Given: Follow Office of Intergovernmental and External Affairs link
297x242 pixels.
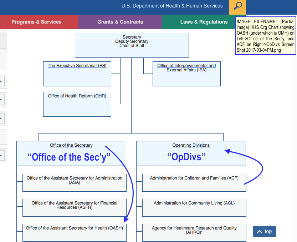Looking at the screenshot, I should [x=186, y=68].
